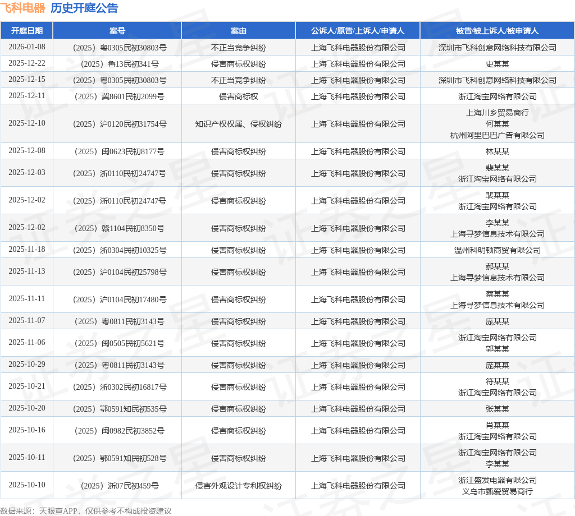Click the date 2025-10-10
Screen dimensions: 575x516
(27, 485)
